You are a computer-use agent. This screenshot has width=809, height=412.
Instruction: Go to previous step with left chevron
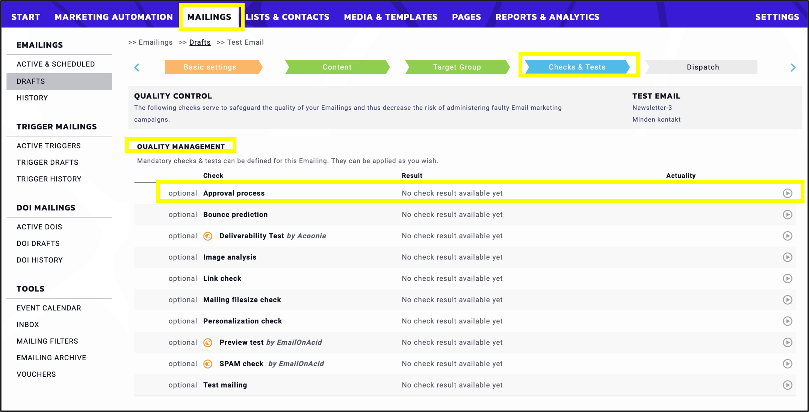pos(137,68)
